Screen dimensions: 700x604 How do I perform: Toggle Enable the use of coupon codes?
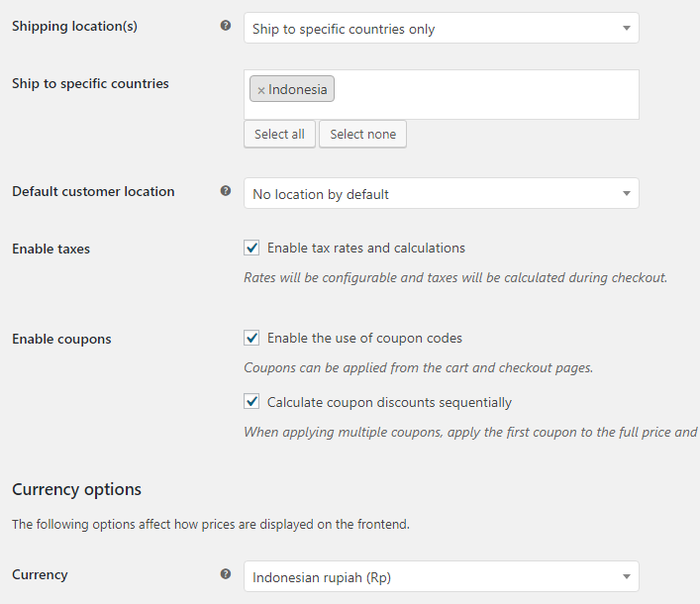pyautogui.click(x=251, y=338)
